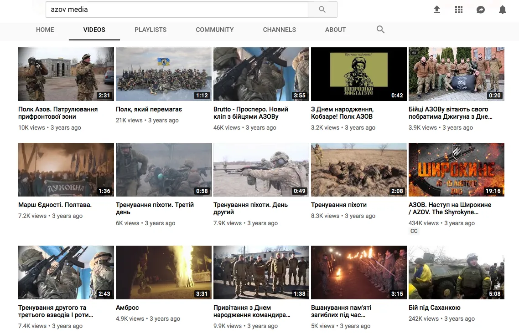The height and width of the screenshot is (333, 519).
Task: Click the channel search magnifier icon
Action: pyautogui.click(x=381, y=30)
